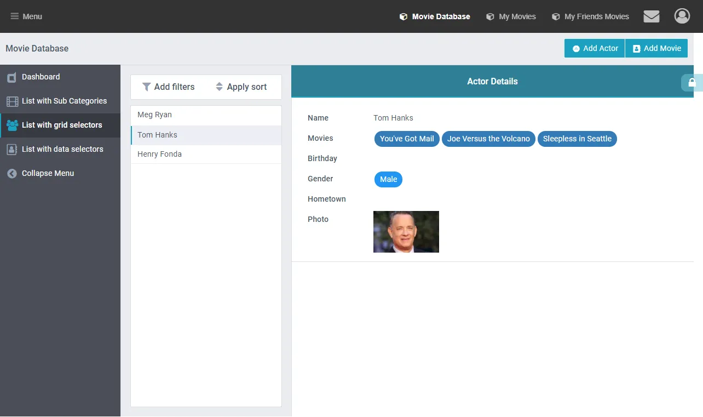The width and height of the screenshot is (703, 417).
Task: Click the envelope messages icon
Action: click(651, 16)
